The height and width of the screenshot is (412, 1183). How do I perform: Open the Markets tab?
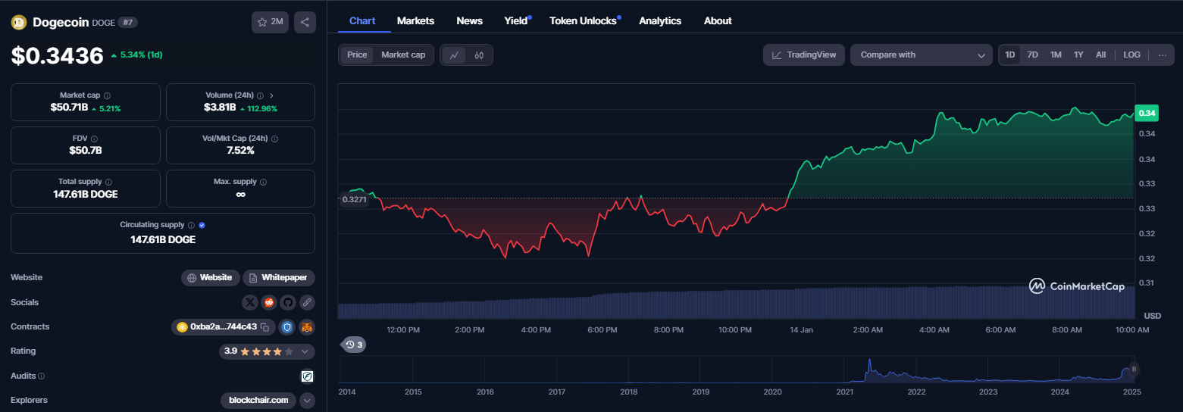[x=415, y=20]
